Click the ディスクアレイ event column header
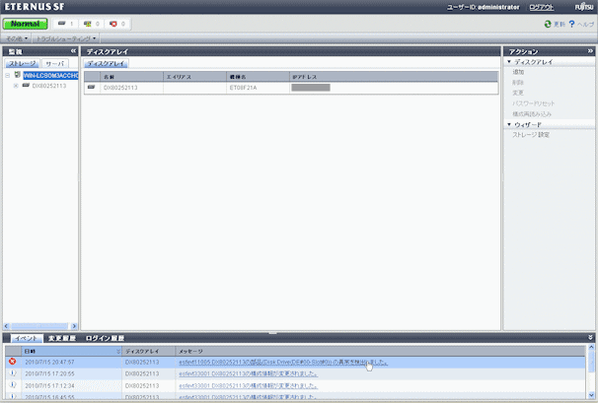598x403 pixels. pyautogui.click(x=148, y=351)
